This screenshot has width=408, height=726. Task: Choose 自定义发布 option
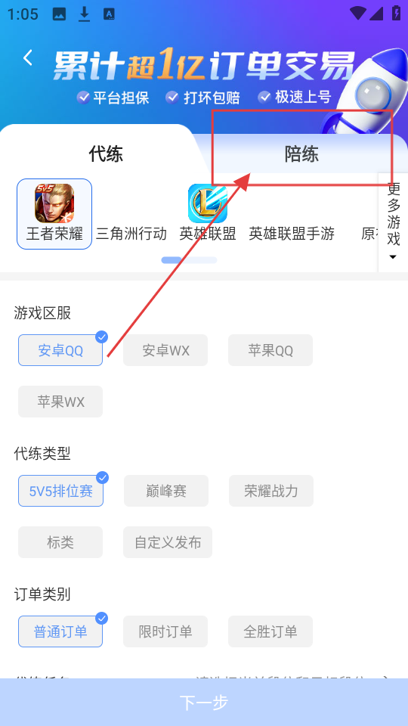(168, 542)
